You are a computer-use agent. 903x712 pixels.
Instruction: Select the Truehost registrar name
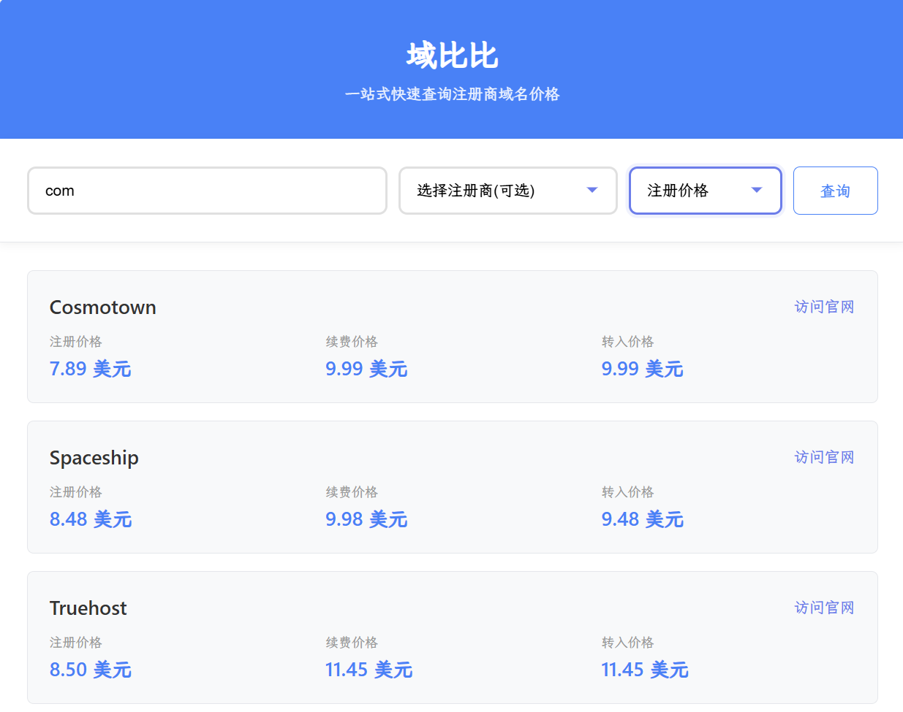[x=88, y=608]
